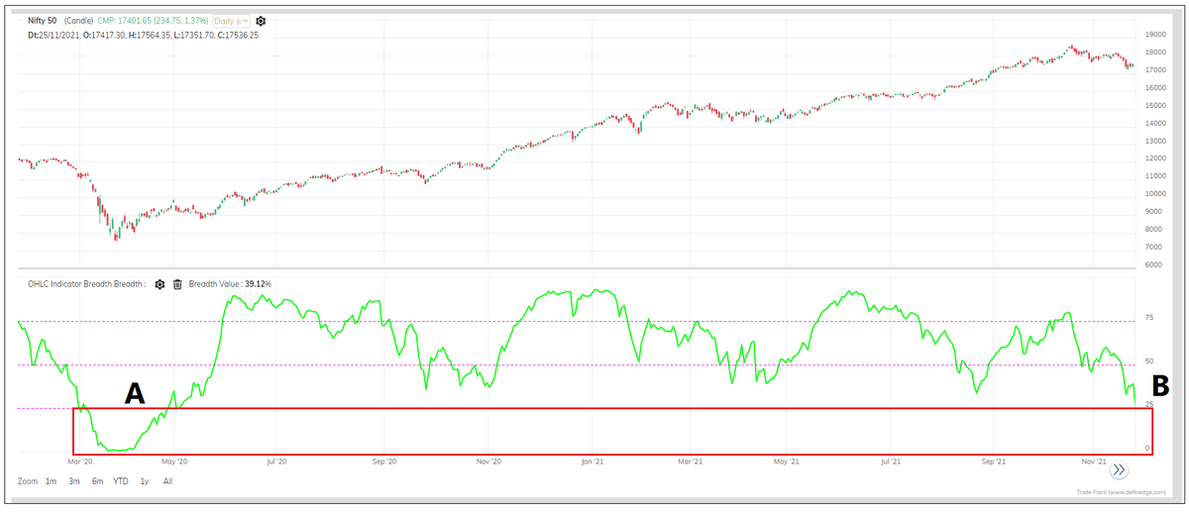Set zoom range to 1y
The height and width of the screenshot is (514, 1189).
tap(145, 481)
